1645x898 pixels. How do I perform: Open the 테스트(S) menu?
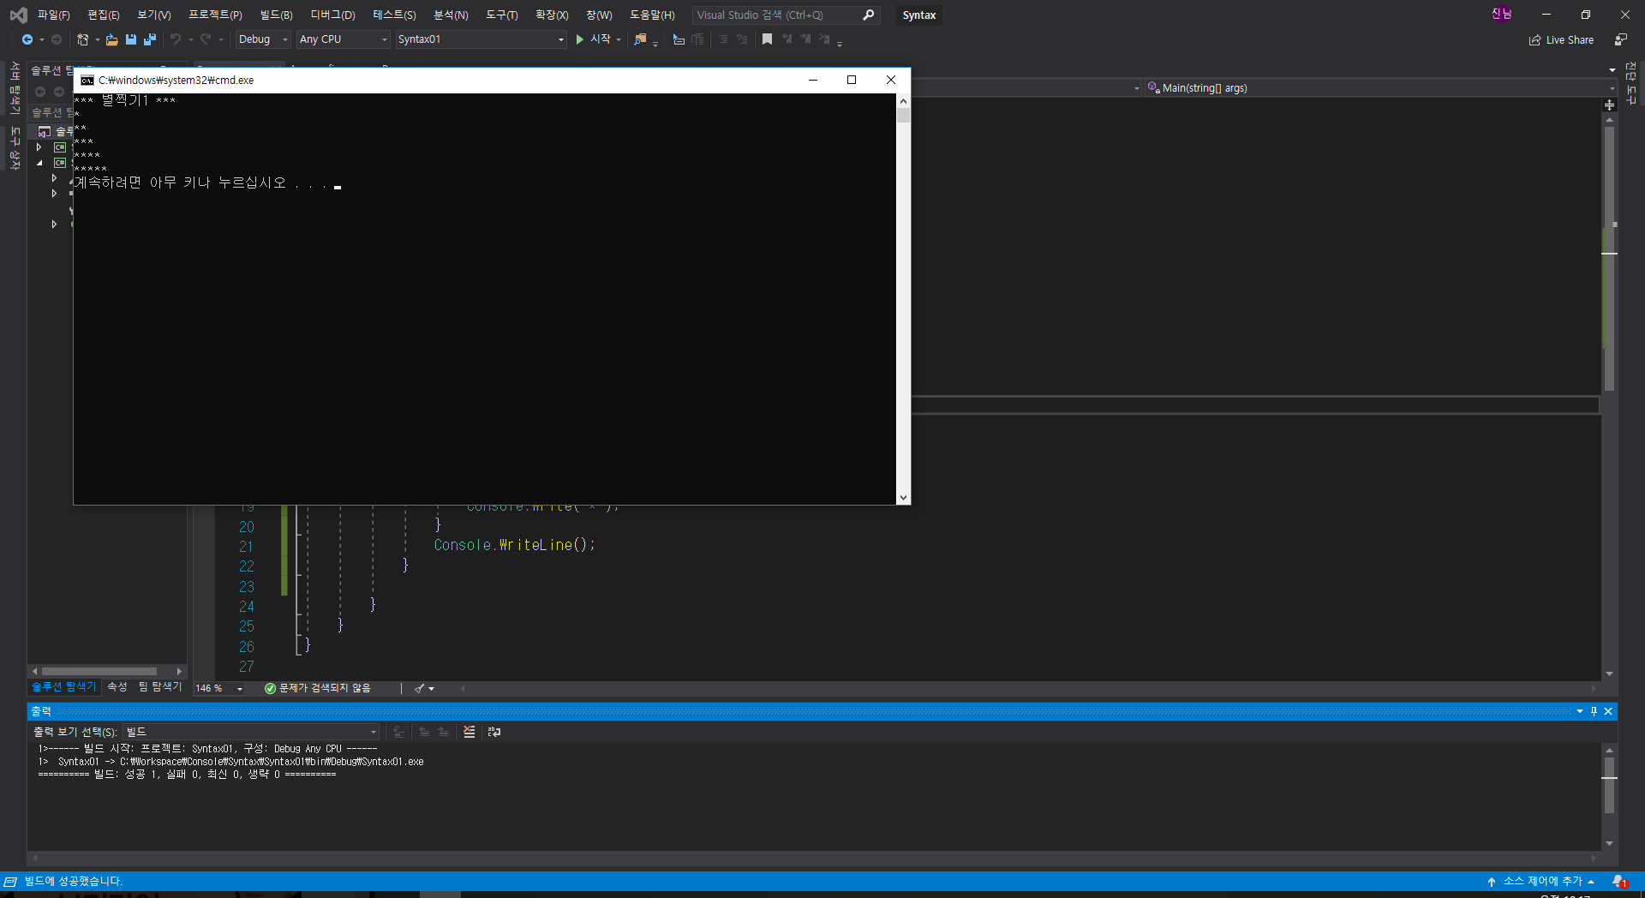394,15
